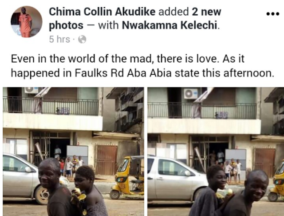
Task: Open the poster's round profile picture
Action: pos(27,22)
